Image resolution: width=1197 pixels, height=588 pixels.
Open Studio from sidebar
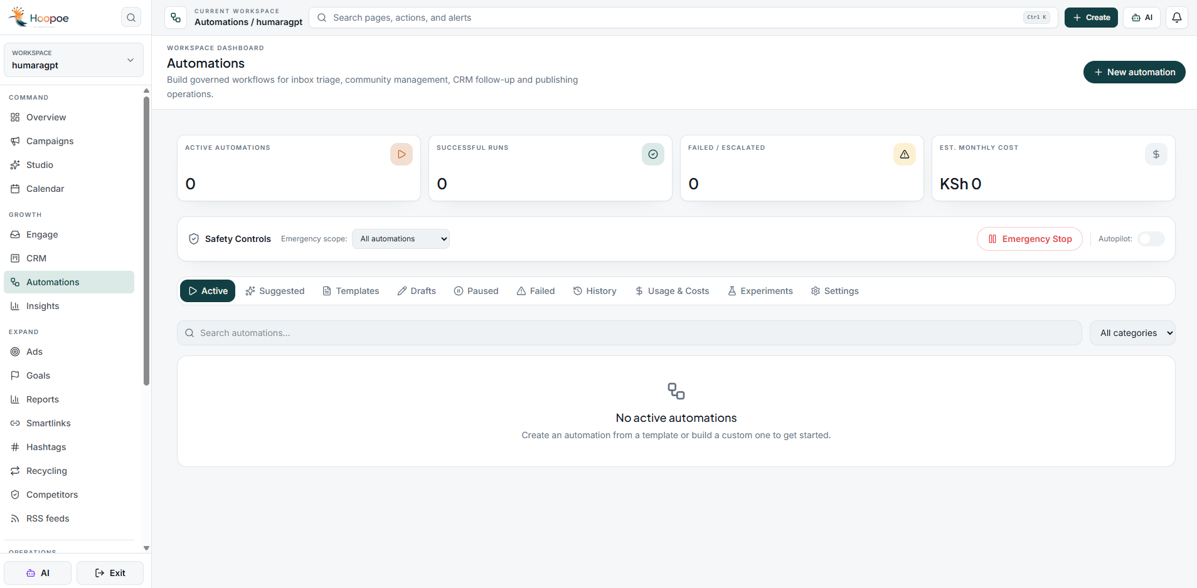tap(69, 165)
